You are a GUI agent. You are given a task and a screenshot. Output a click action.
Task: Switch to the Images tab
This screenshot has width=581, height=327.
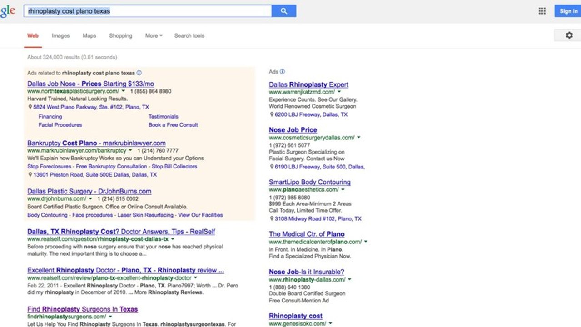coord(60,35)
